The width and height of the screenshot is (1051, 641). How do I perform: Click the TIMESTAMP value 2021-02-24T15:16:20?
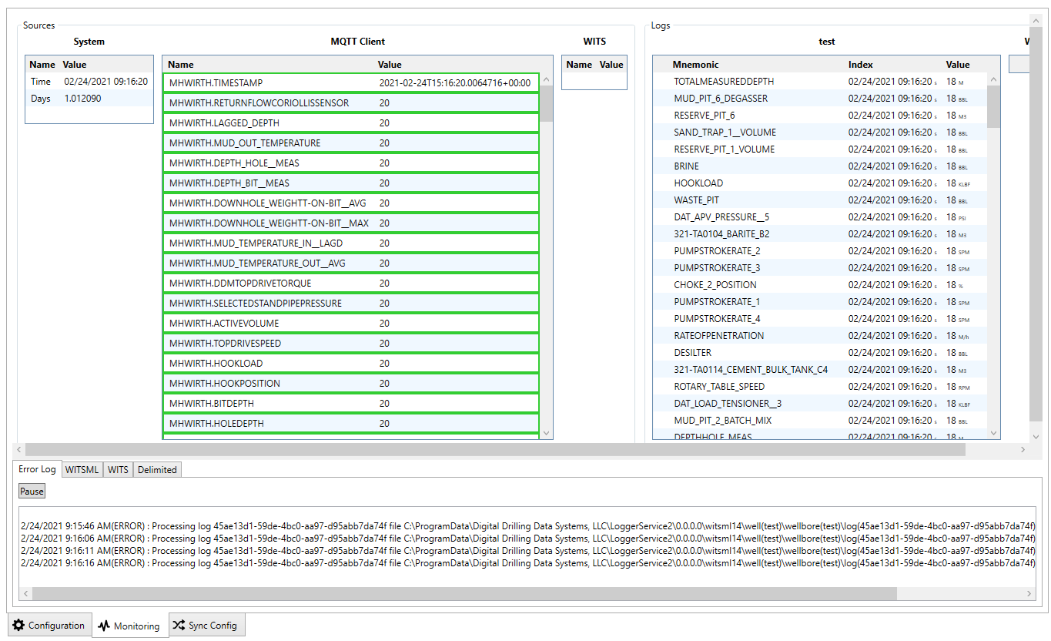click(x=454, y=82)
